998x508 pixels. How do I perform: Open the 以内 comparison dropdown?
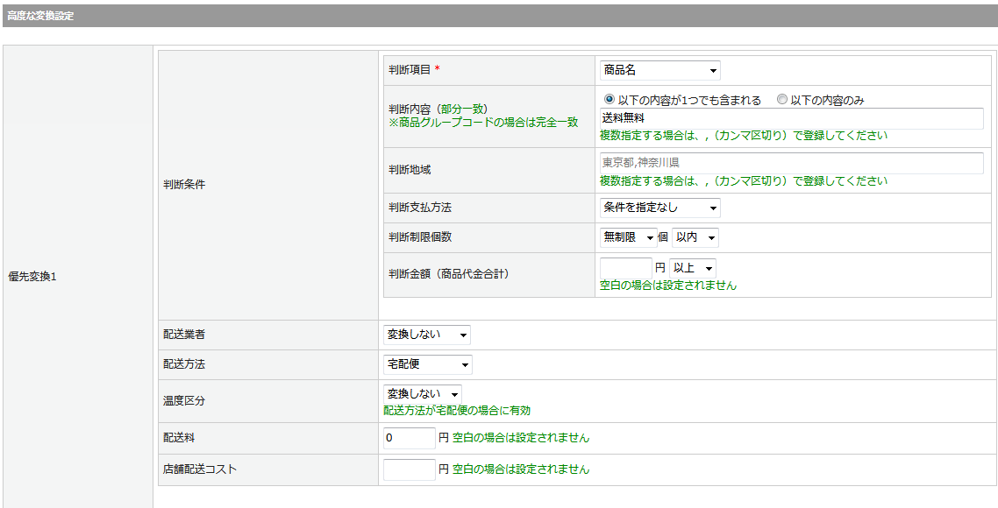coord(695,237)
